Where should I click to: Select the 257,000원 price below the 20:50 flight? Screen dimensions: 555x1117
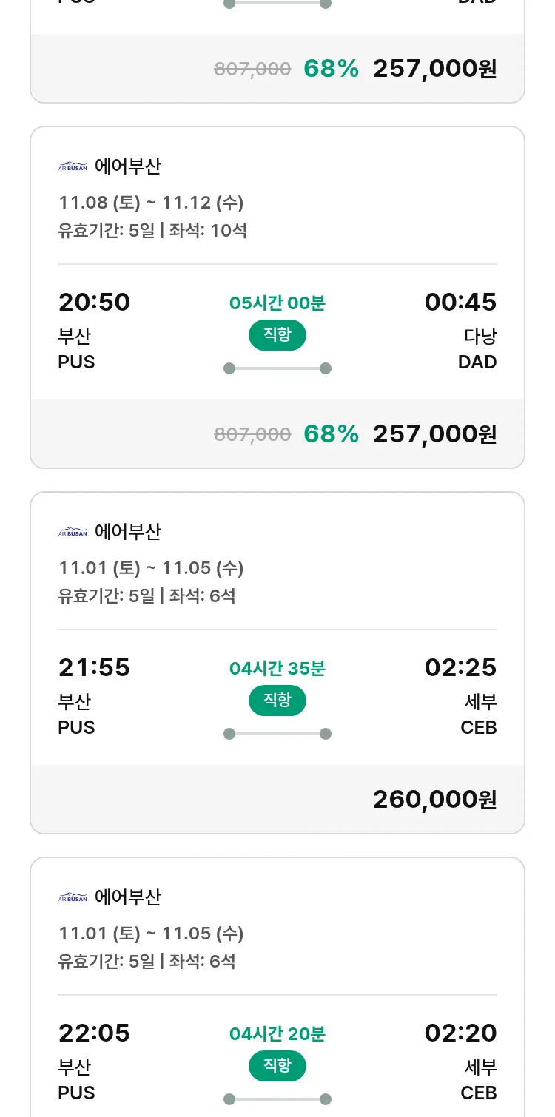[434, 434]
